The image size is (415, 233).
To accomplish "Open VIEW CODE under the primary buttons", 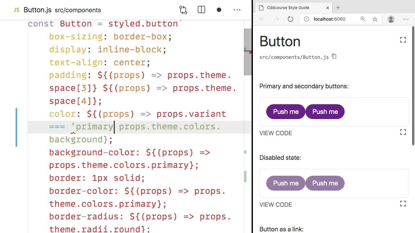I will (x=276, y=133).
